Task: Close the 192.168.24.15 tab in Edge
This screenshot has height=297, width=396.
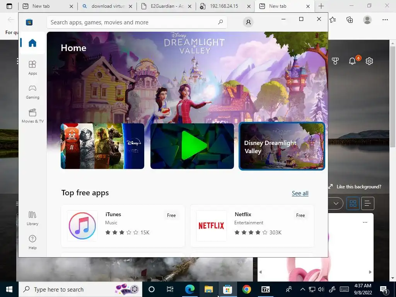Action: click(249, 6)
